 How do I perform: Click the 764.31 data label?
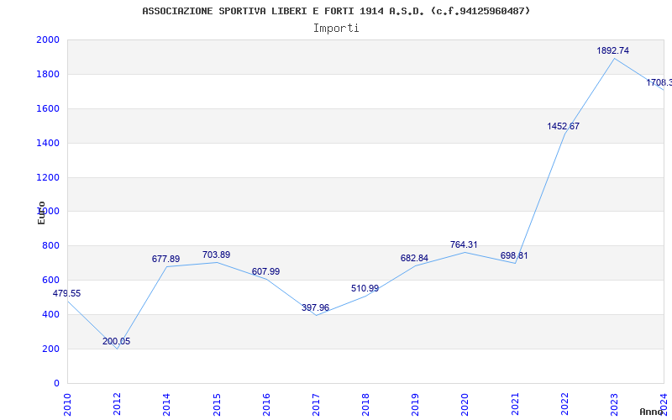464,244
